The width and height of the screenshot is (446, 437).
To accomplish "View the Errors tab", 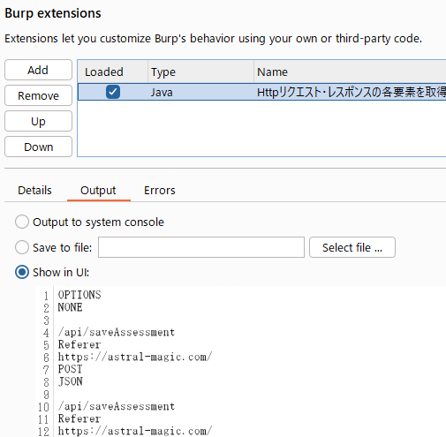I will (160, 191).
